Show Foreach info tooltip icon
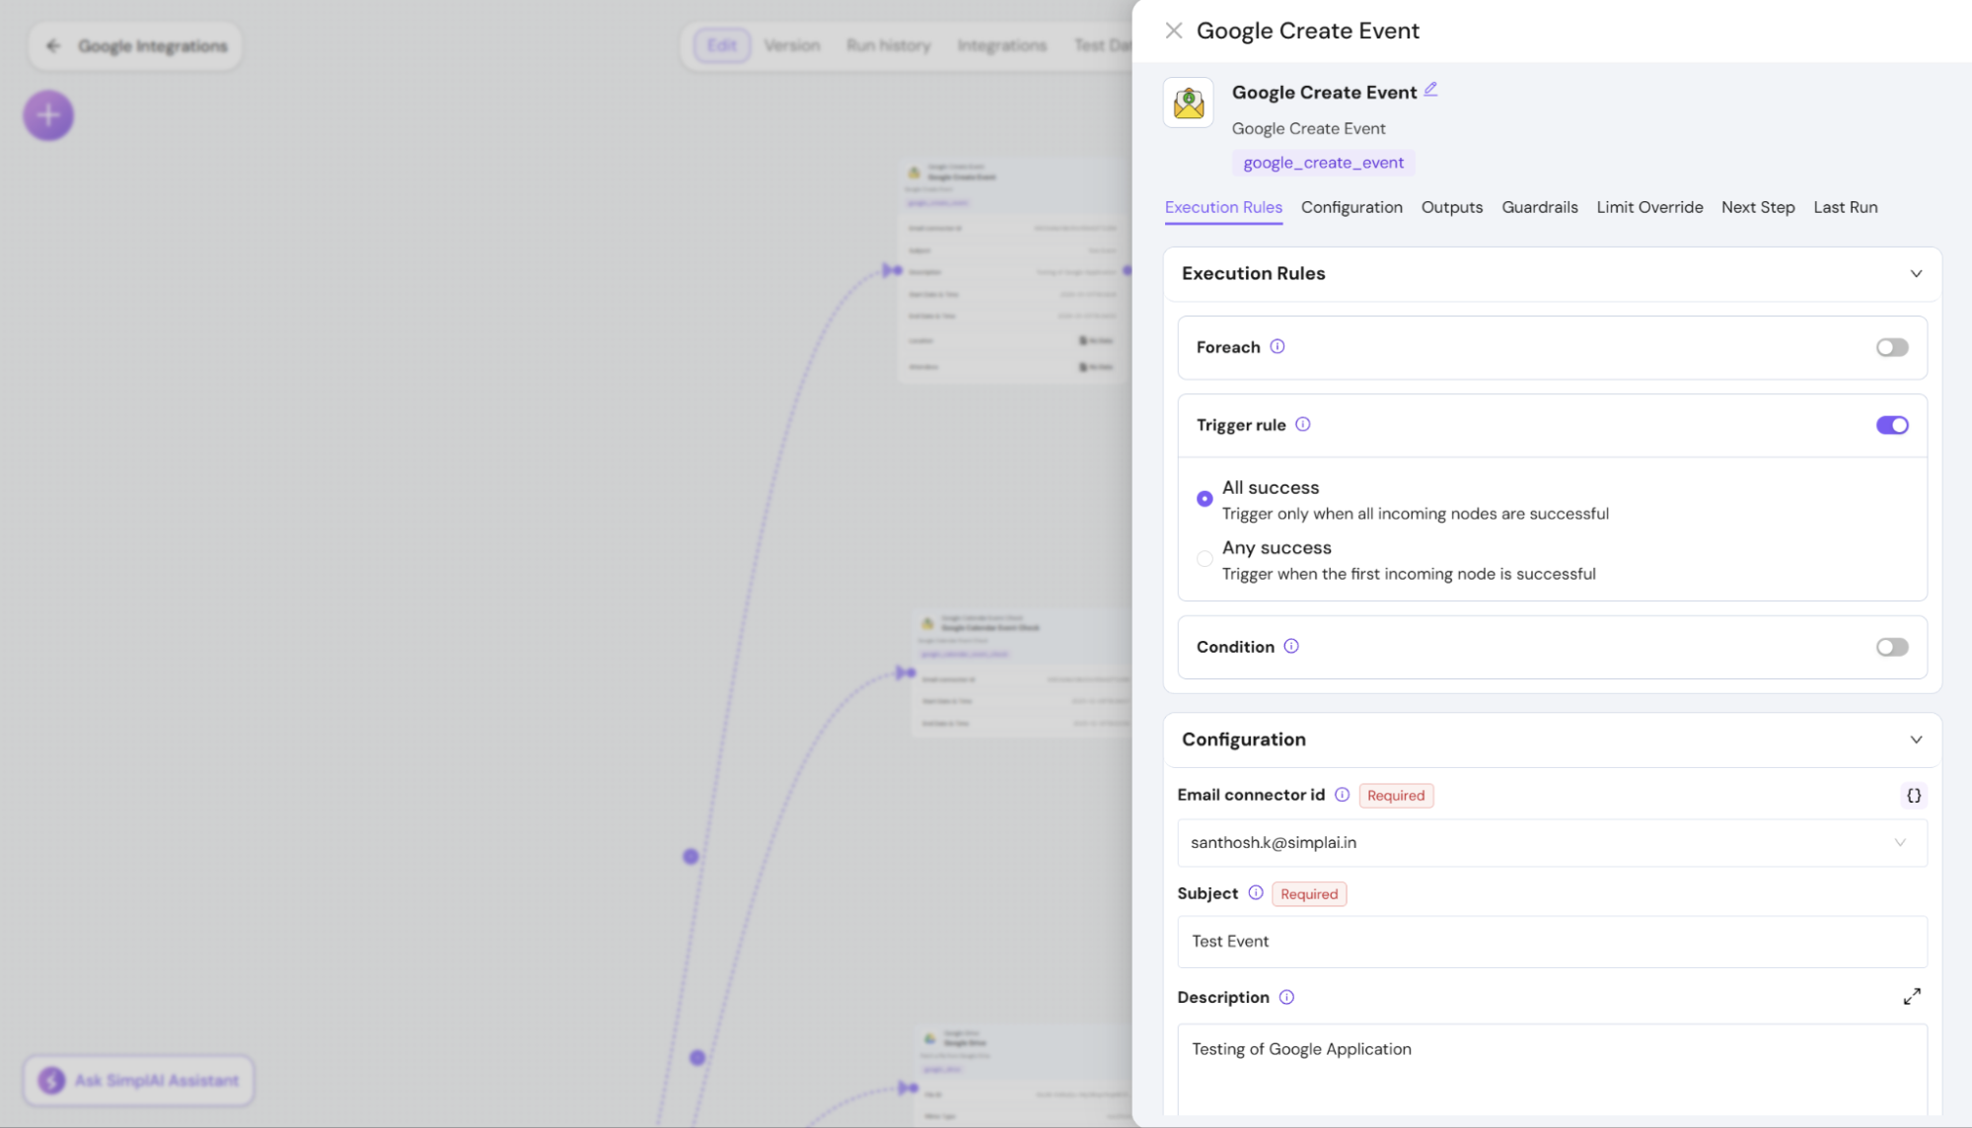This screenshot has width=1972, height=1128. [1278, 346]
